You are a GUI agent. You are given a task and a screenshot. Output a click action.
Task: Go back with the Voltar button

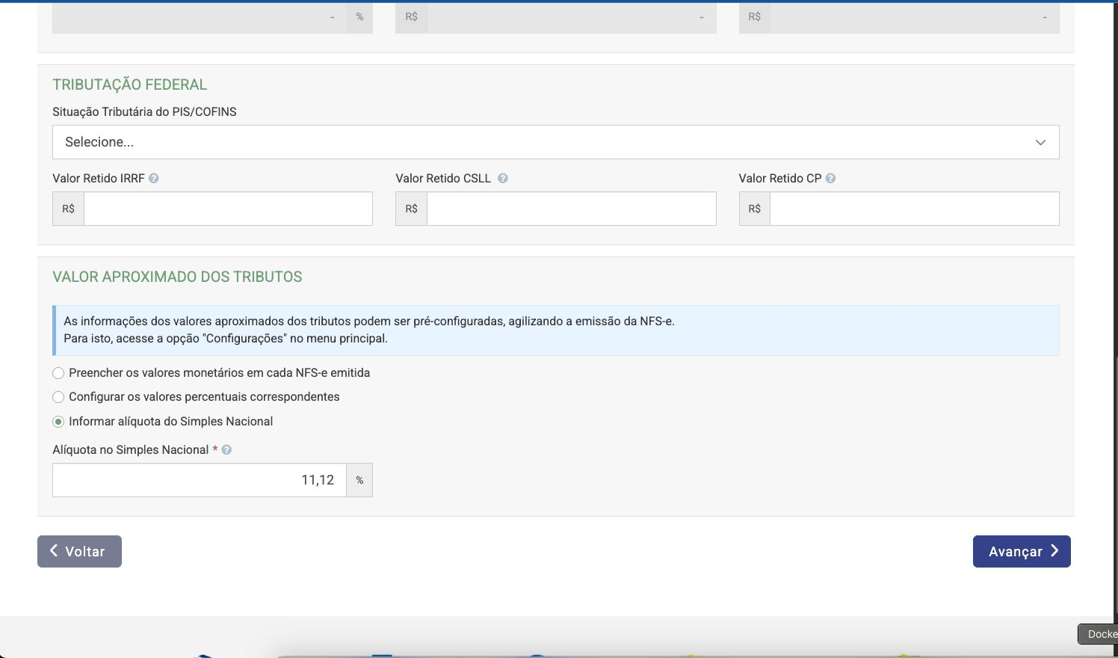pos(79,551)
